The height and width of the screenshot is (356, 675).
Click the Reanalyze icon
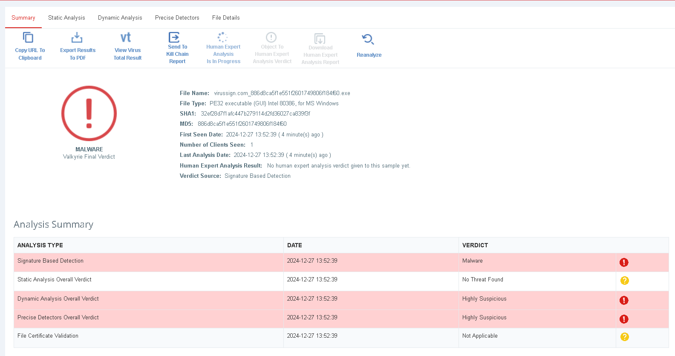[x=368, y=40]
